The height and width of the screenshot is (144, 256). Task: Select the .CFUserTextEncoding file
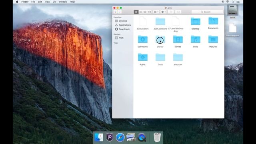(x=176, y=21)
